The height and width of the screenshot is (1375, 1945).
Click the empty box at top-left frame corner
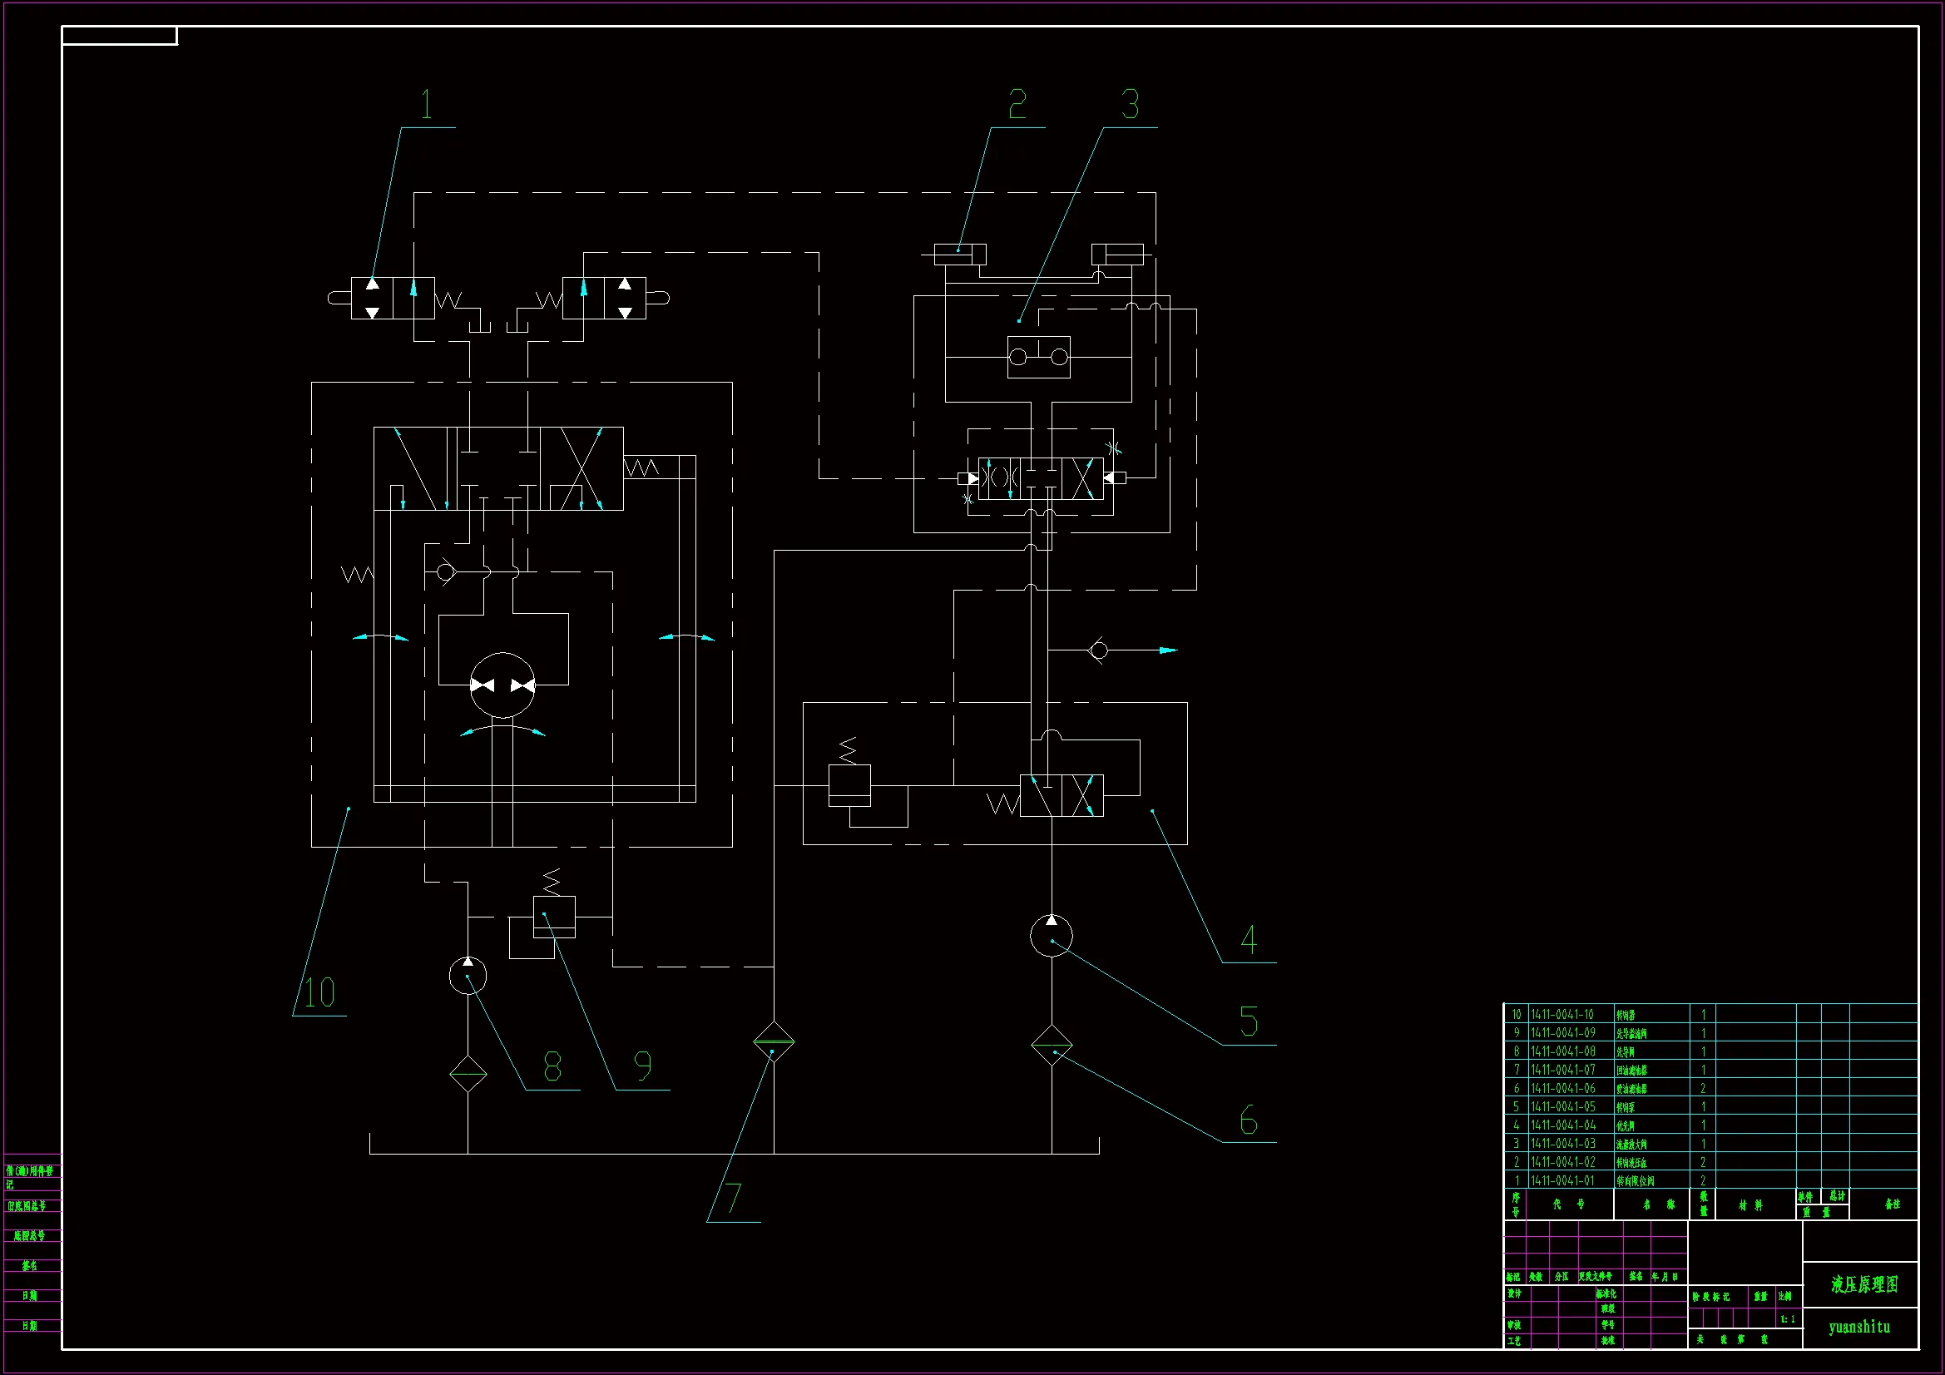click(x=120, y=36)
